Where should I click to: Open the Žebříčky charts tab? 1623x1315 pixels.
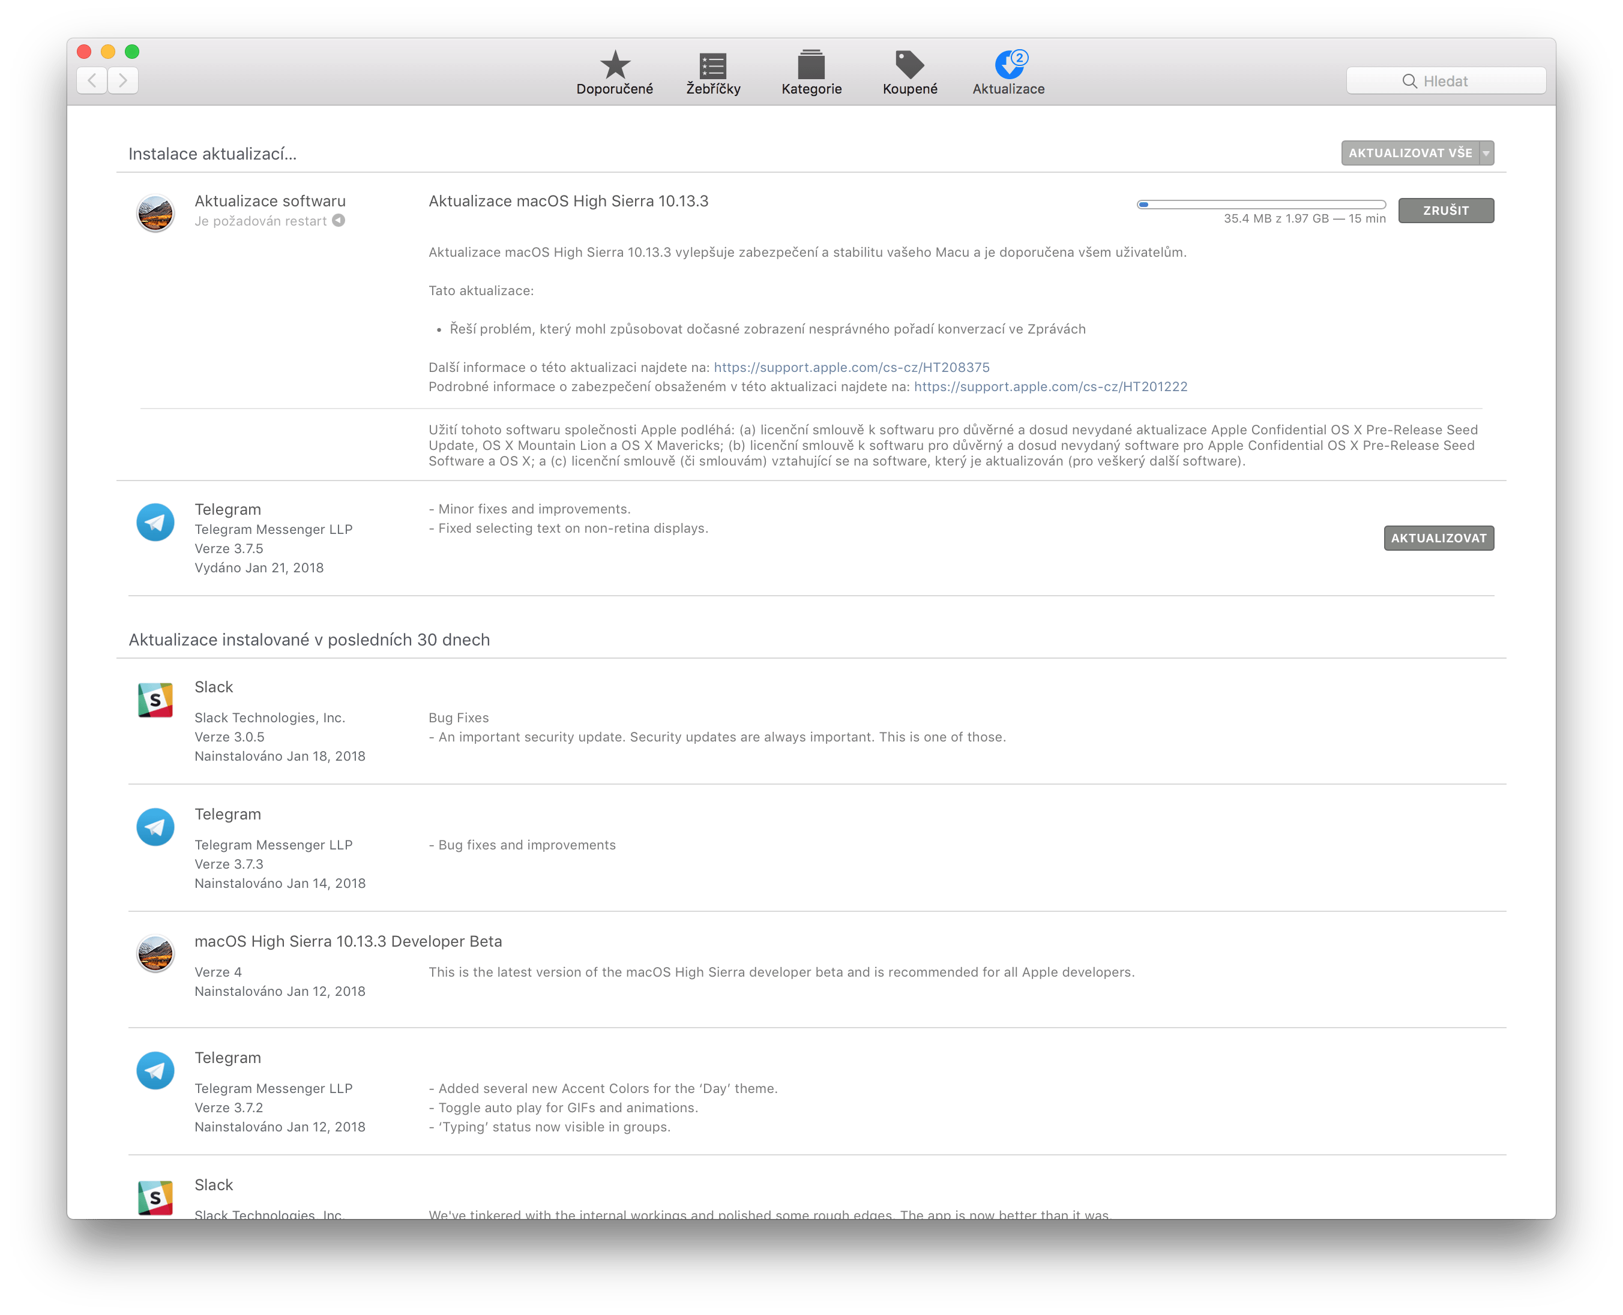click(713, 73)
